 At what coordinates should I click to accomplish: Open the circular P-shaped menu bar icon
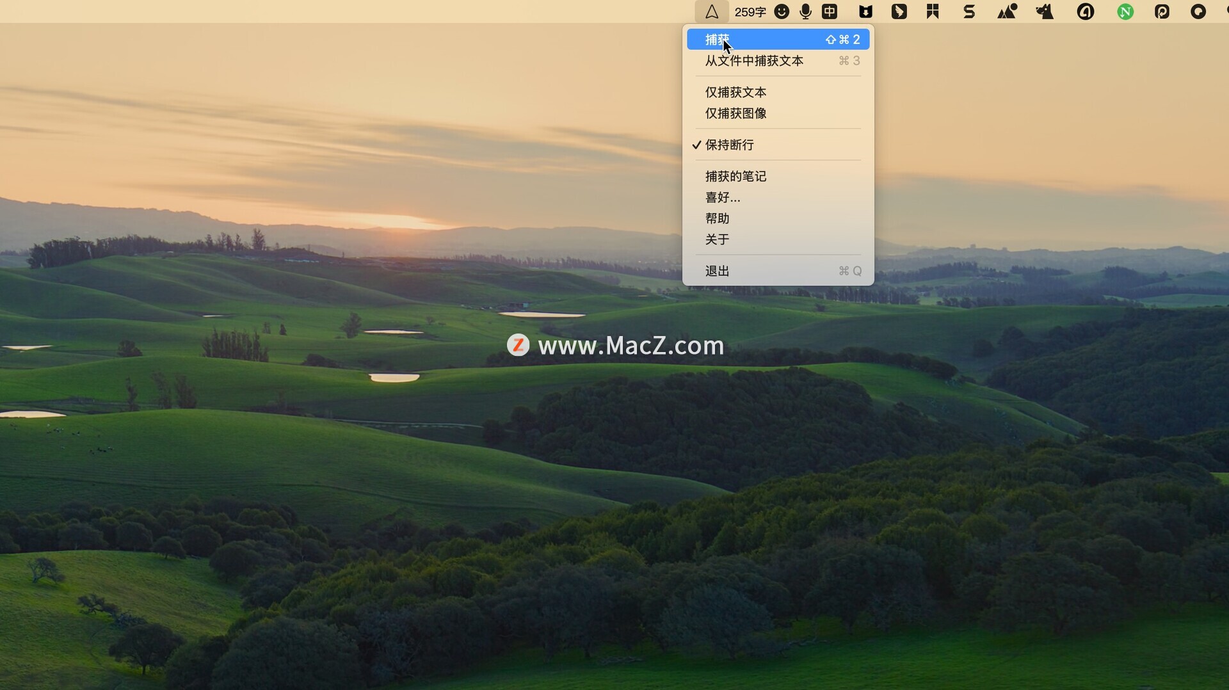point(1162,12)
